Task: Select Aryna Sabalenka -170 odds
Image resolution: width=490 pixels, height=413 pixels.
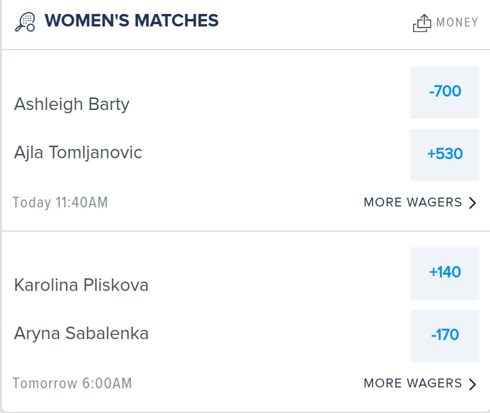Action: 445,336
